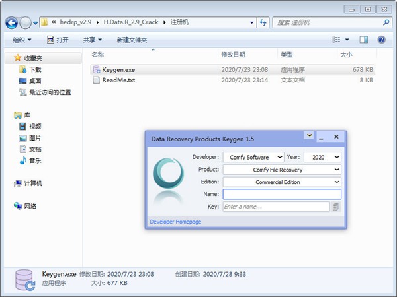This screenshot has width=397, height=297.
Task: Open the Developer dropdown showing Comfy Software
Action: tap(253, 157)
